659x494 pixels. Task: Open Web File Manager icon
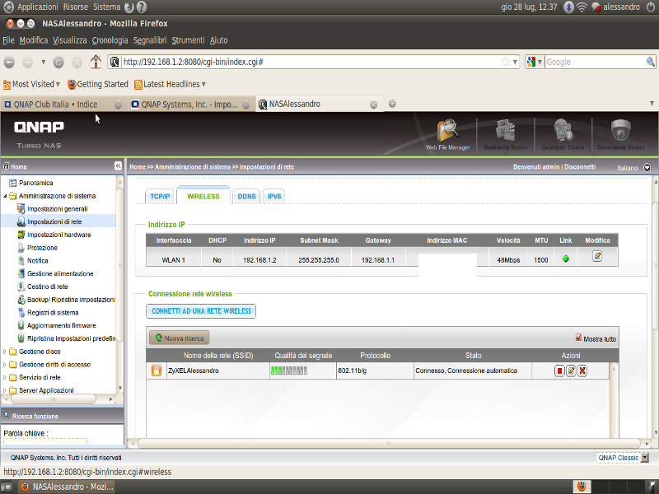click(447, 133)
